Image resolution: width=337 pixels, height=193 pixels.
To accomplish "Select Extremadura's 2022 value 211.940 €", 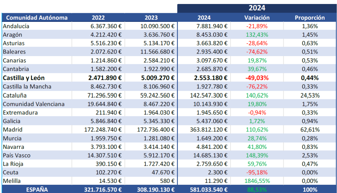I will click(109, 112).
